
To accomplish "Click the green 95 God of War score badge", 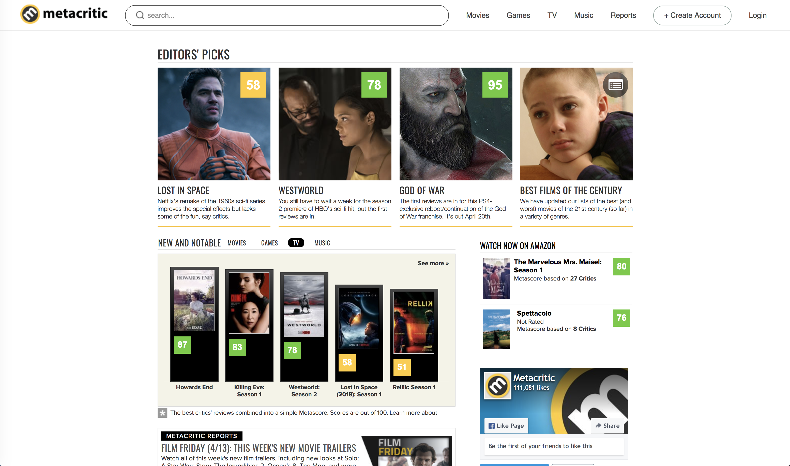I will pyautogui.click(x=495, y=85).
